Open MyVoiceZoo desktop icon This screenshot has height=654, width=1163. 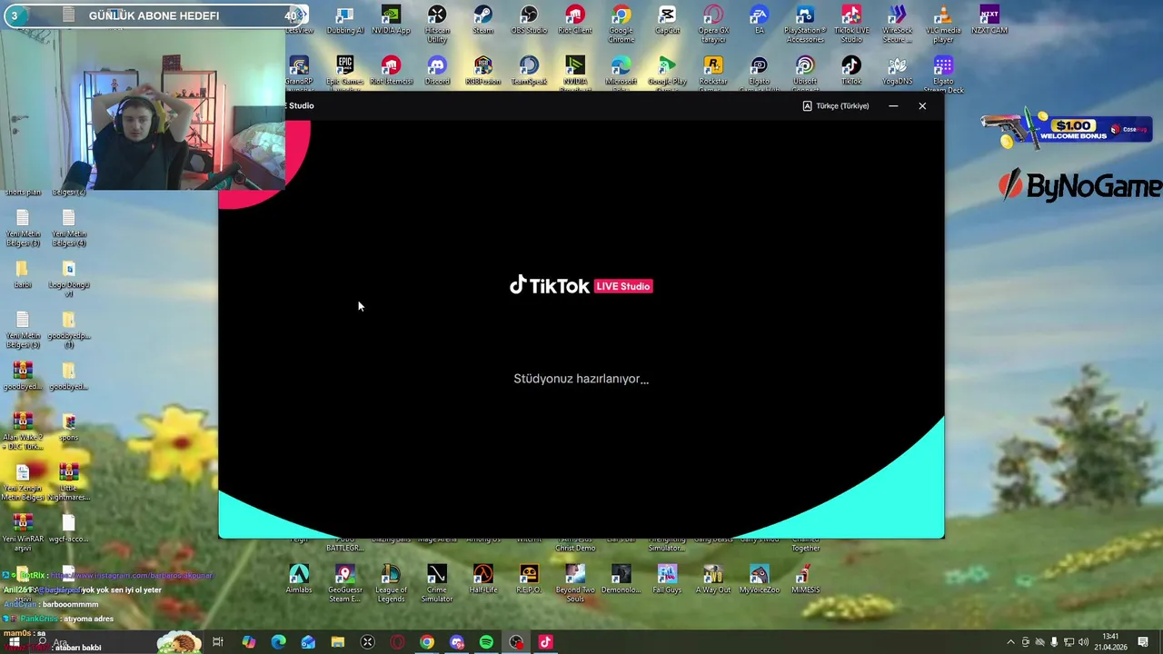[x=760, y=580]
